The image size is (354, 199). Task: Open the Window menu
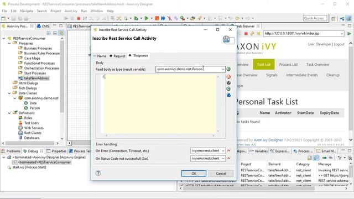[x=97, y=11]
